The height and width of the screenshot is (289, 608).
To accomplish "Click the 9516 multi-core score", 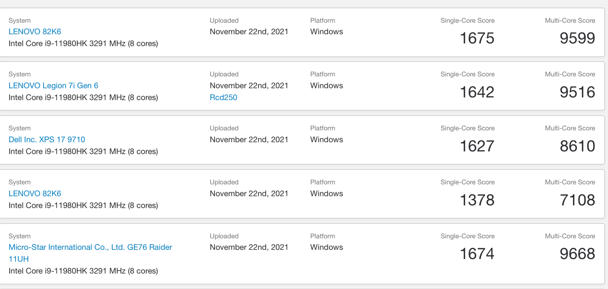I will [578, 92].
